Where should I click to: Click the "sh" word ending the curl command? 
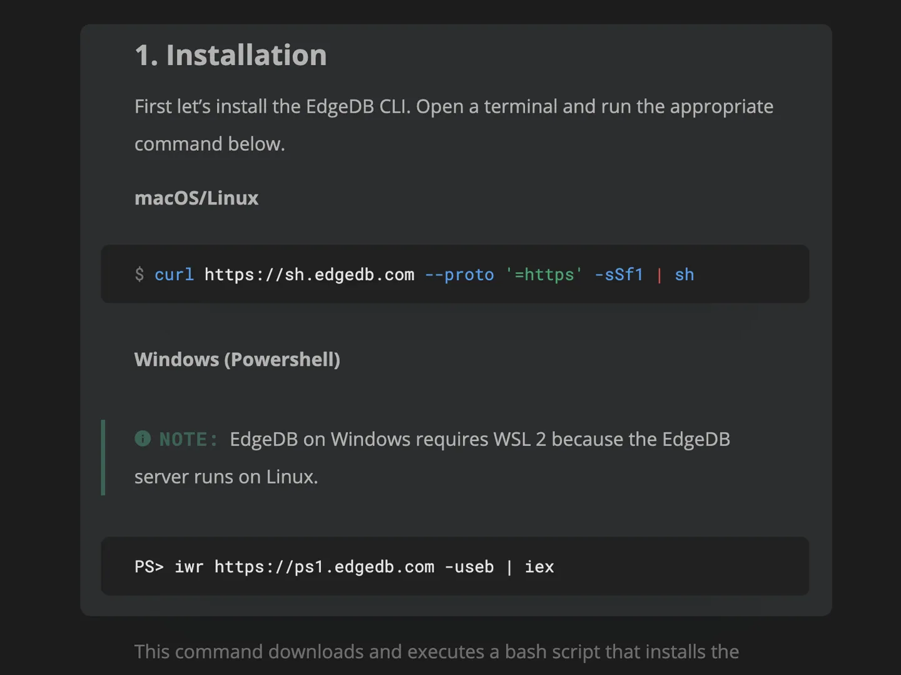(x=684, y=275)
